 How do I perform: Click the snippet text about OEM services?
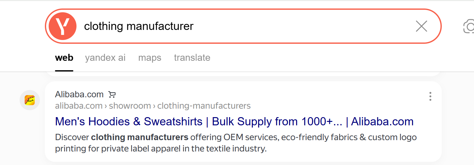click(236, 143)
